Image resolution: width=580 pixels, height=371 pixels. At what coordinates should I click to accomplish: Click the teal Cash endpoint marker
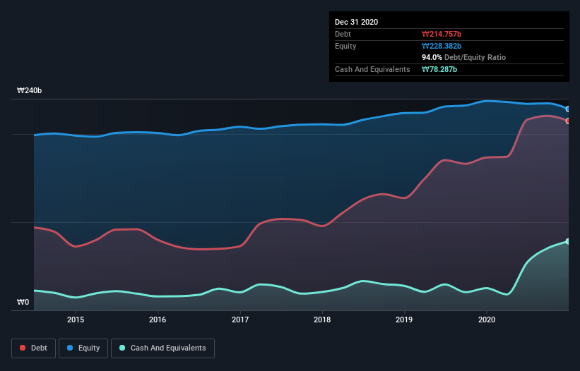(568, 241)
